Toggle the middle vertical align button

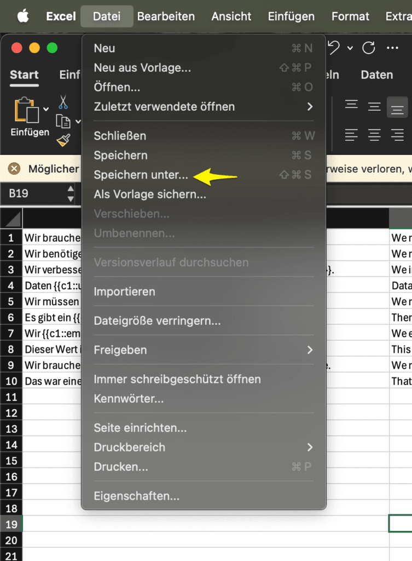pos(374,106)
